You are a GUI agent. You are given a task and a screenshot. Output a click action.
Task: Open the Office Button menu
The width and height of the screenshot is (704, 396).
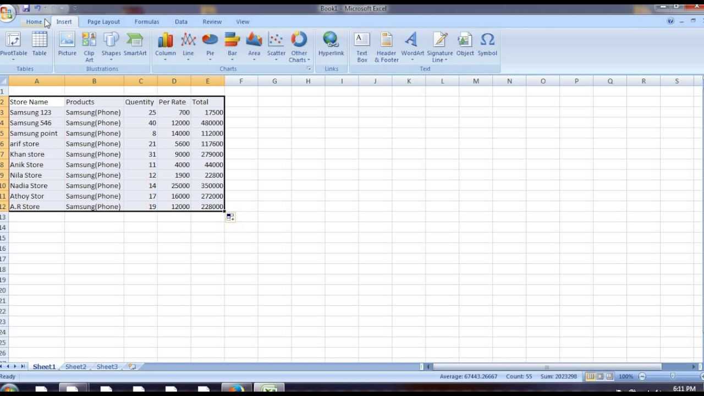[7, 12]
